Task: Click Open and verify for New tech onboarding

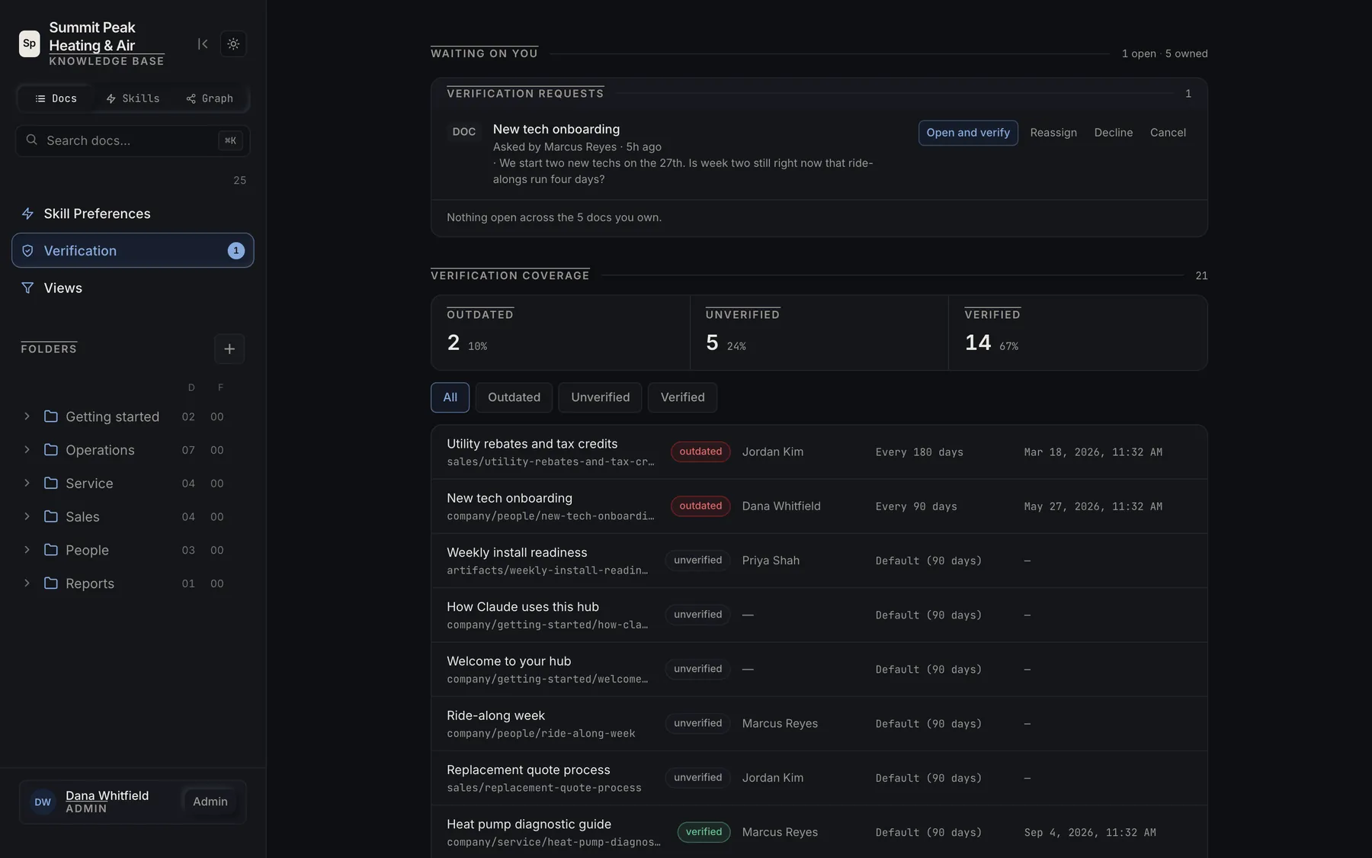Action: point(968,133)
